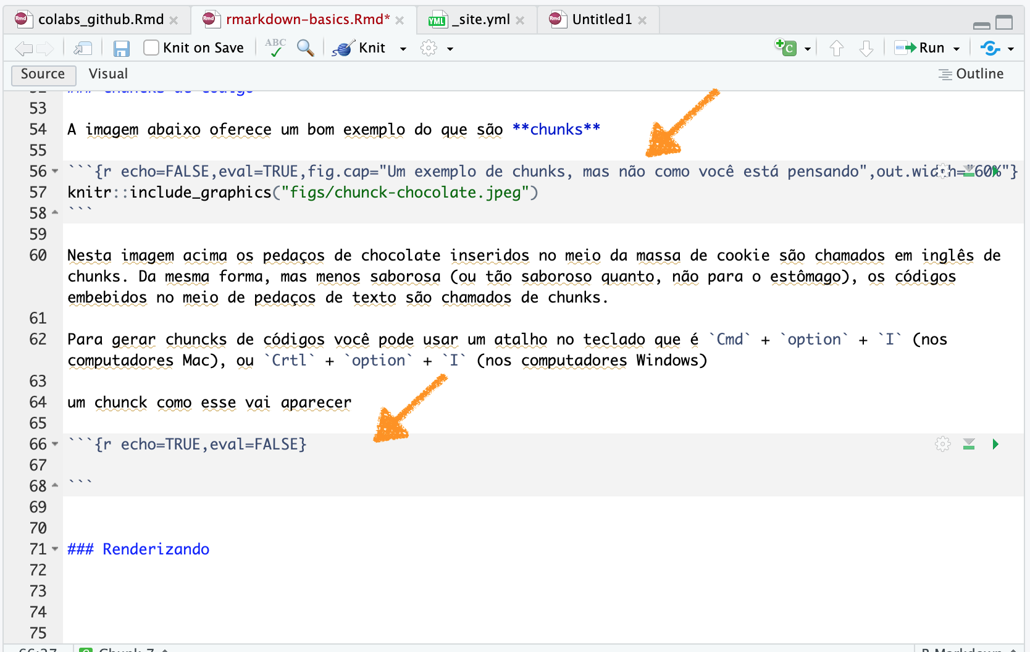Collapse fold marker at line 68

55,486
